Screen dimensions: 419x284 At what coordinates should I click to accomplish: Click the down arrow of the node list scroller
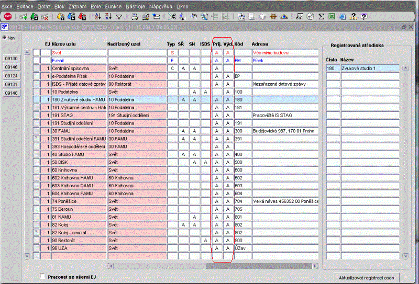pos(27,256)
